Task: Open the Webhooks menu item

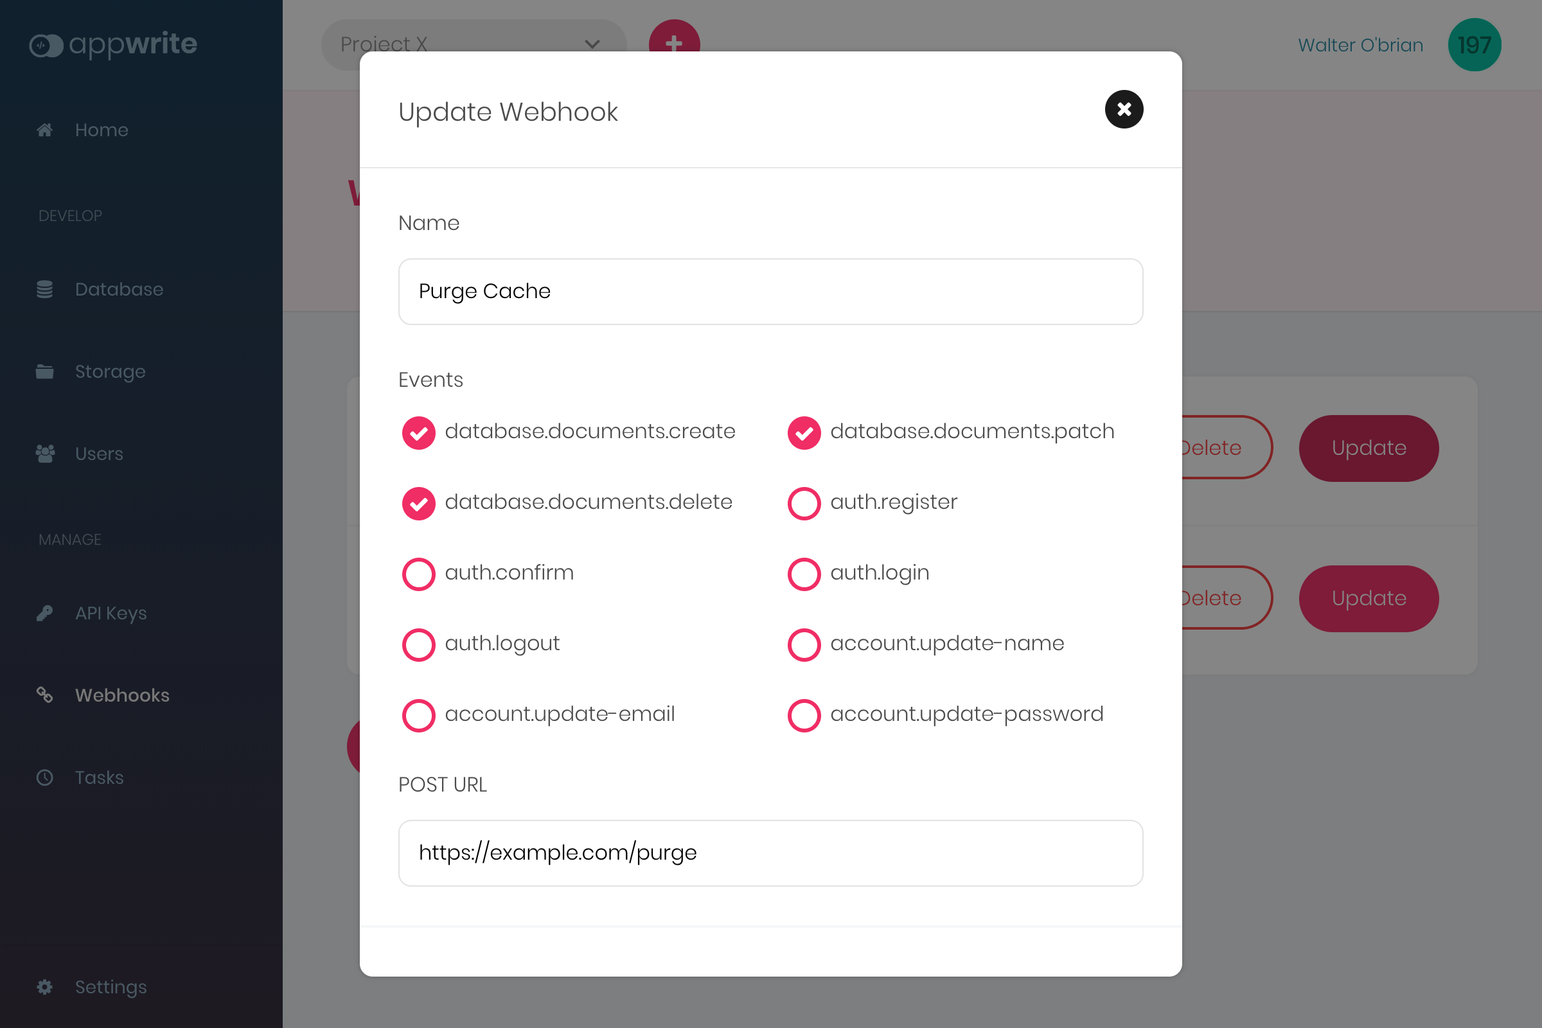Action: [x=122, y=695]
